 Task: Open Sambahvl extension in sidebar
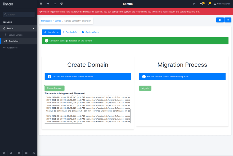[19, 41]
